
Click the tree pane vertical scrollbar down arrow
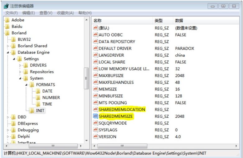[86, 139]
